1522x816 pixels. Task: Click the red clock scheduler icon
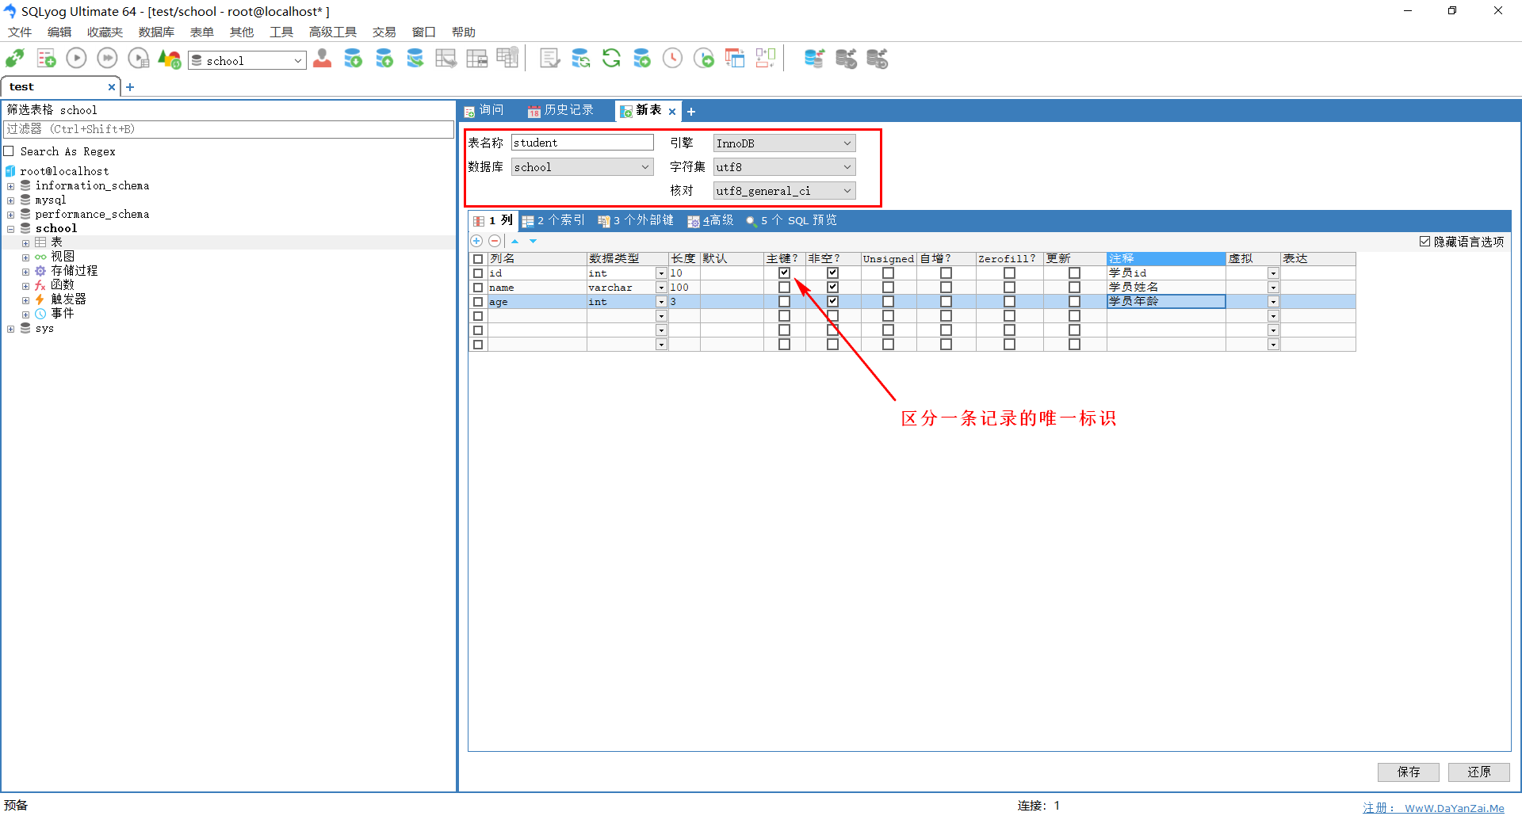tap(672, 59)
